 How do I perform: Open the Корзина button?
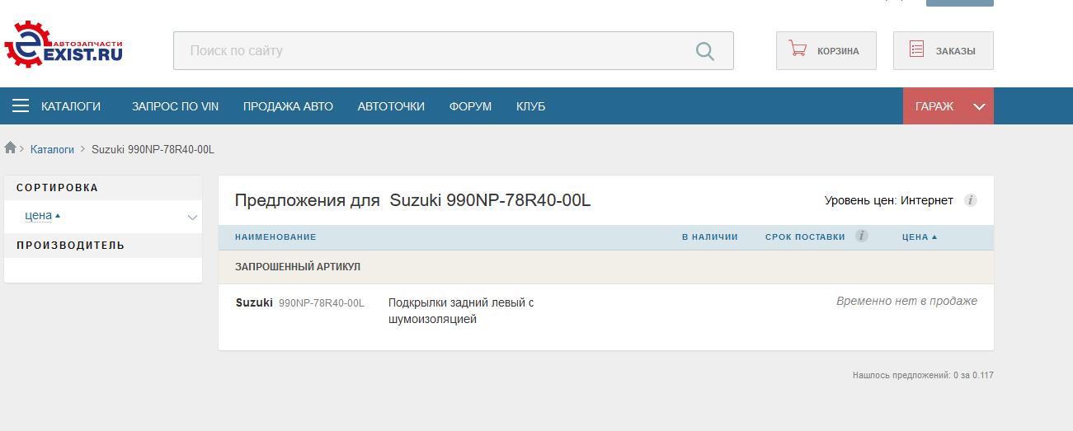826,50
